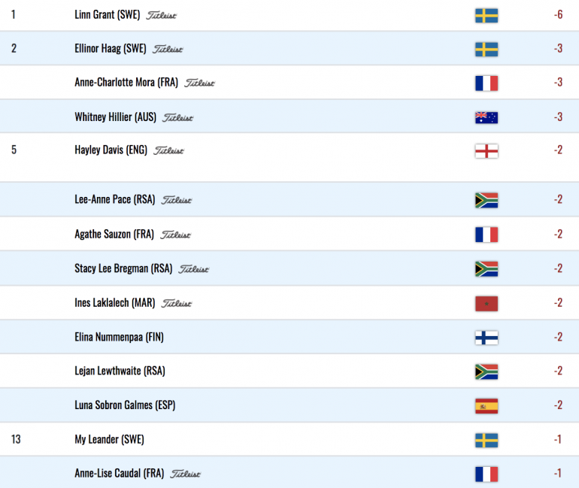
Task: Open My Leander (SWE) player entry
Action: coord(109,439)
